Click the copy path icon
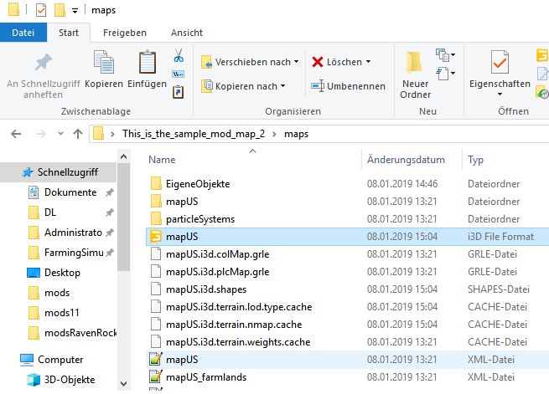Image resolution: width=549 pixels, height=394 pixels. click(x=179, y=74)
